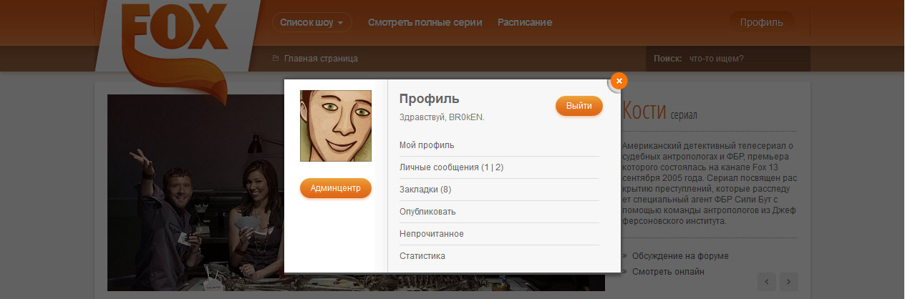
Task: Click the user avatar image
Action: click(x=336, y=126)
